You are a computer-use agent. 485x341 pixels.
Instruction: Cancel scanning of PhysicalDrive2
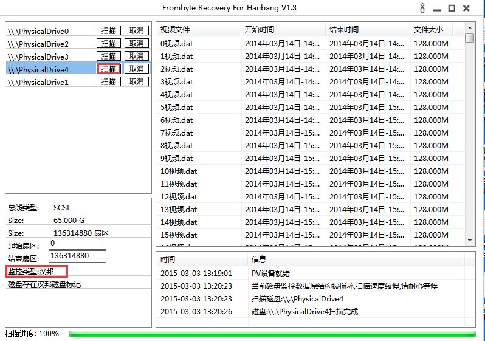(137, 43)
